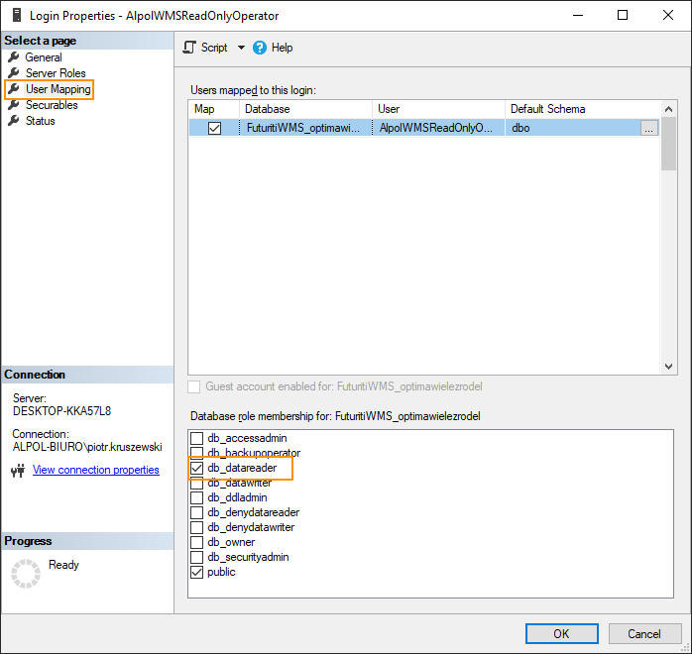The width and height of the screenshot is (692, 654).
Task: Click the wrench icon beside Server Roles
Action: point(14,73)
